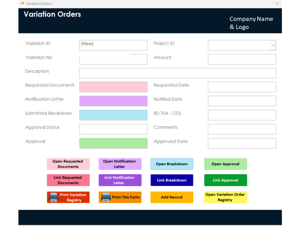This screenshot has width=302, height=226.
Task: Click the VariationOrders title bar text
Action: click(39, 3)
